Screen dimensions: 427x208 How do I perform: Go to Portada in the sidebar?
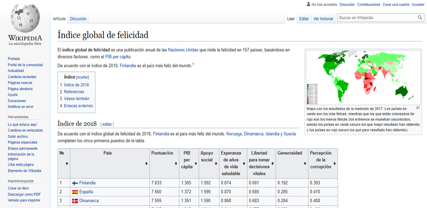(14, 59)
